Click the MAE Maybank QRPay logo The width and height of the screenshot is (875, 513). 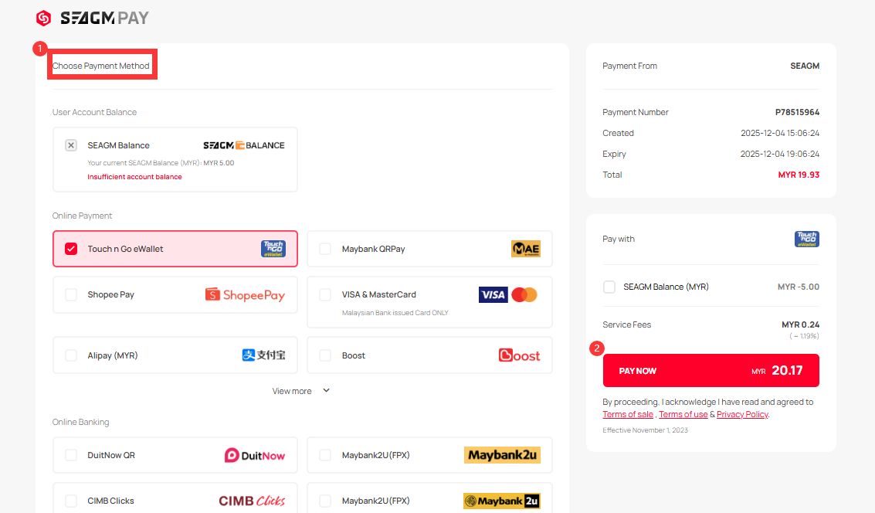click(525, 249)
